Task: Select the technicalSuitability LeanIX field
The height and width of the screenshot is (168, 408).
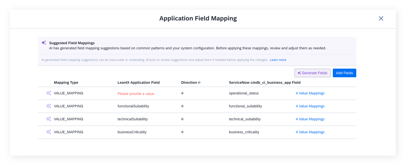Action: (132, 119)
